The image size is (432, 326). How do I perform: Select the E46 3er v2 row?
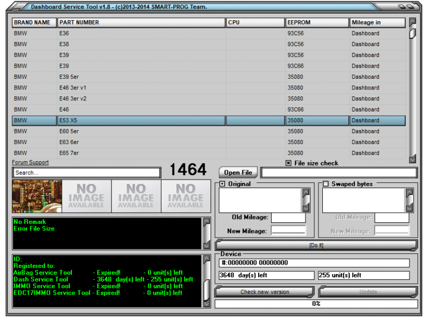click(209, 99)
